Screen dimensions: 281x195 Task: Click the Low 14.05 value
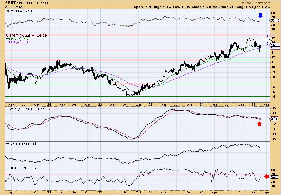[181, 7]
